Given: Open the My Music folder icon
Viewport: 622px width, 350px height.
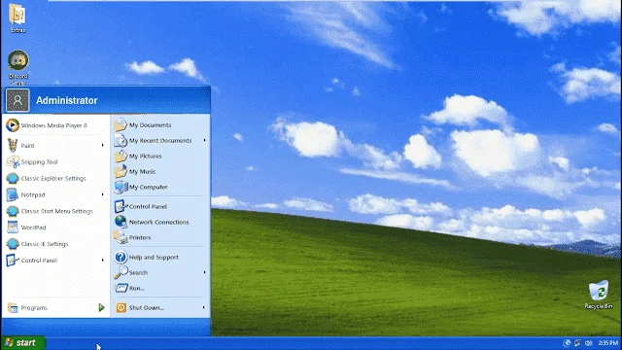Looking at the screenshot, I should [x=121, y=171].
